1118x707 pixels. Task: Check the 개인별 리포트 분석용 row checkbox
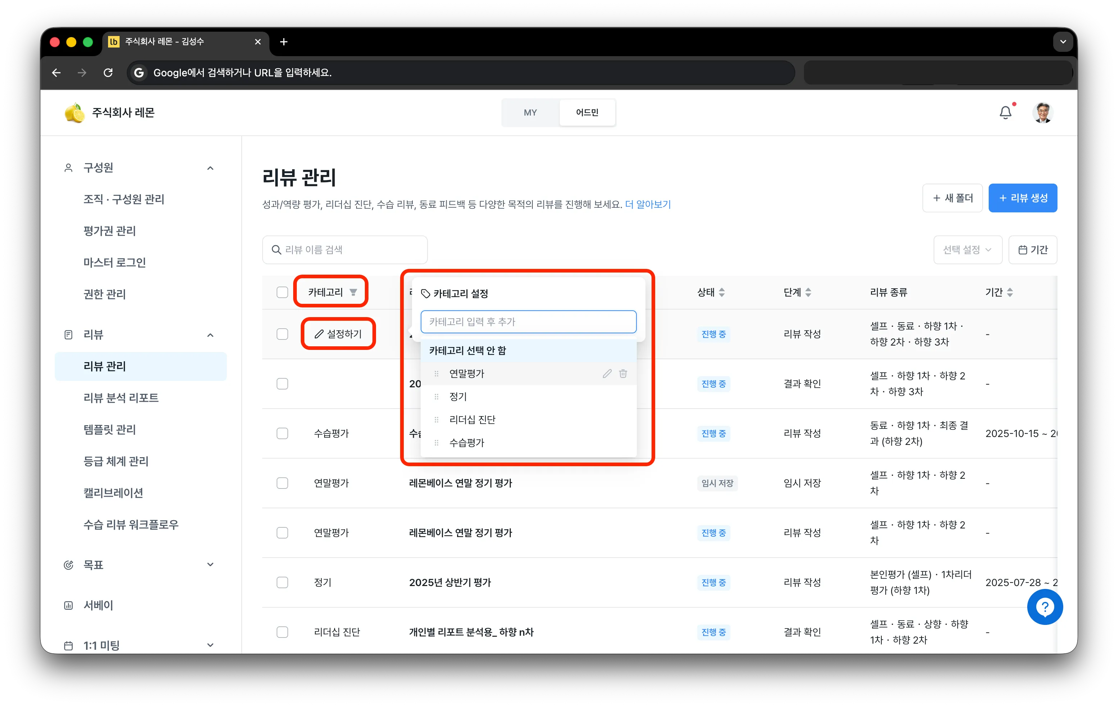tap(282, 632)
